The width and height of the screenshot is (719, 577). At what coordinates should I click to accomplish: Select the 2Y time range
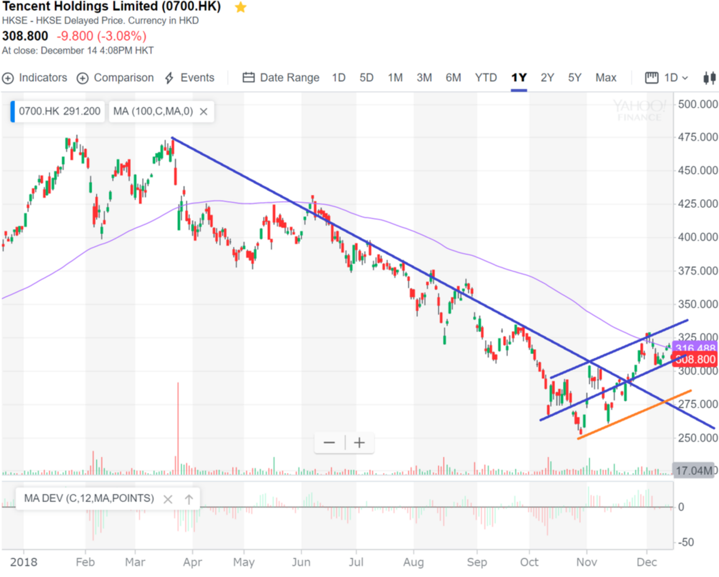click(x=547, y=78)
